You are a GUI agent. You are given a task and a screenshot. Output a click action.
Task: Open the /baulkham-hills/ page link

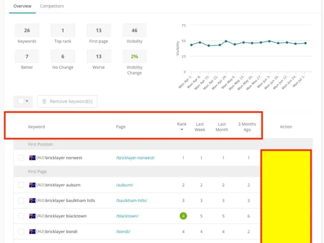coord(131,200)
